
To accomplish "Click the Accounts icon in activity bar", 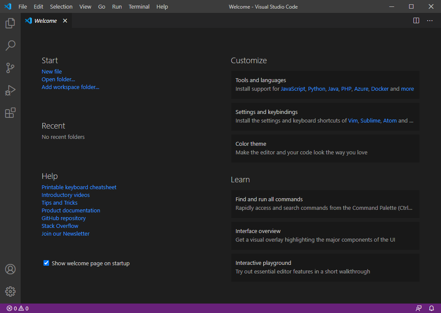I will pyautogui.click(x=10, y=269).
